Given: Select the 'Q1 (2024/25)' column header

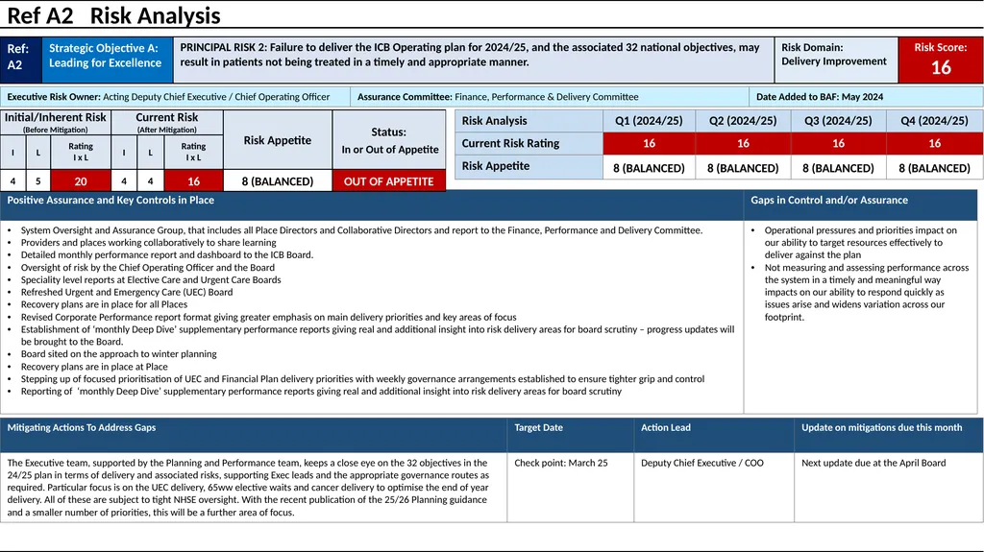Looking at the screenshot, I should point(649,120).
